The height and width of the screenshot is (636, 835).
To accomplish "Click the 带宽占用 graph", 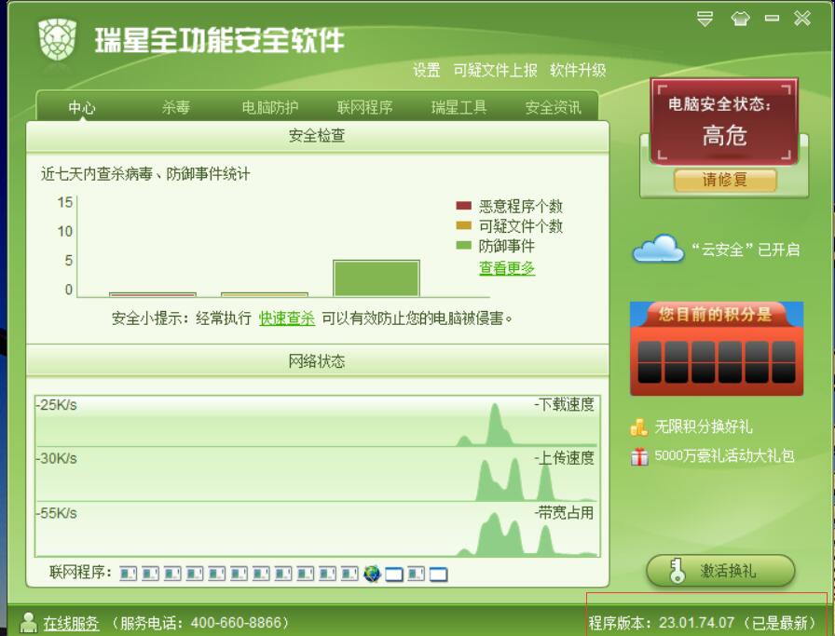I will click(x=318, y=529).
